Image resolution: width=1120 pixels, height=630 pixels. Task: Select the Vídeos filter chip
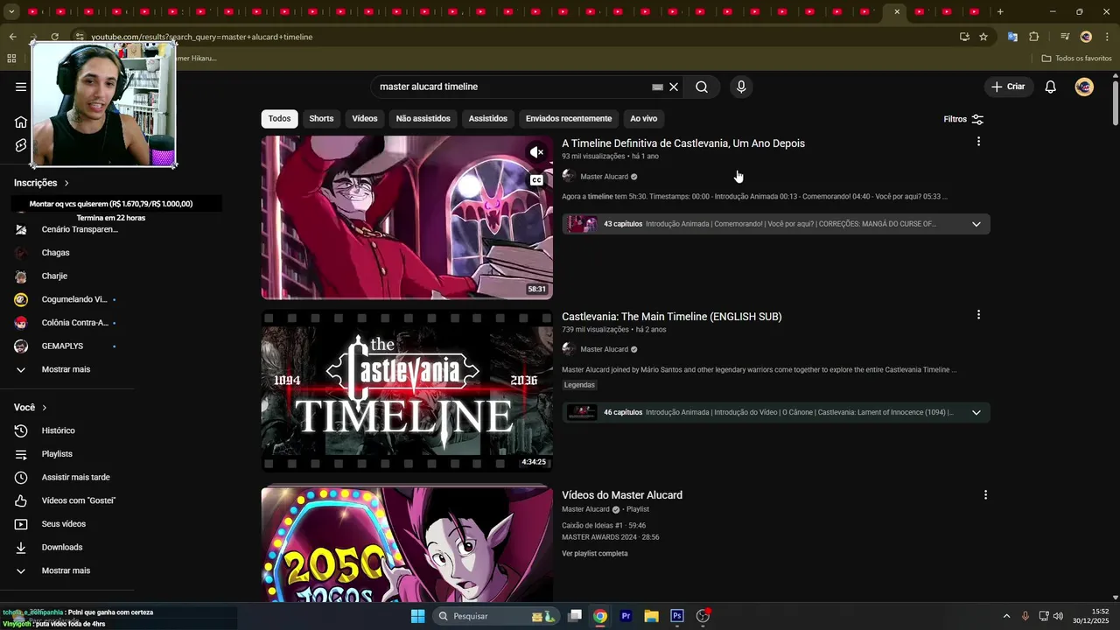click(365, 119)
